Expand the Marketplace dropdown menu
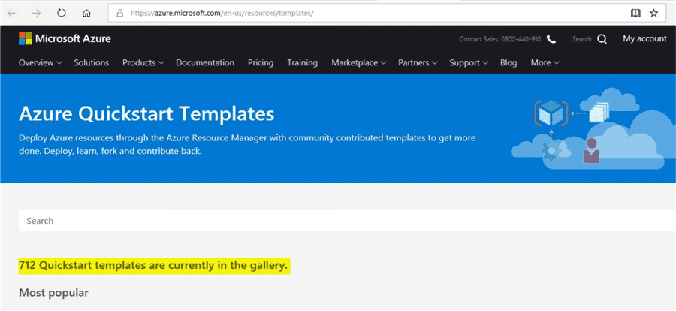Screen dimensions: 676x311 [359, 63]
